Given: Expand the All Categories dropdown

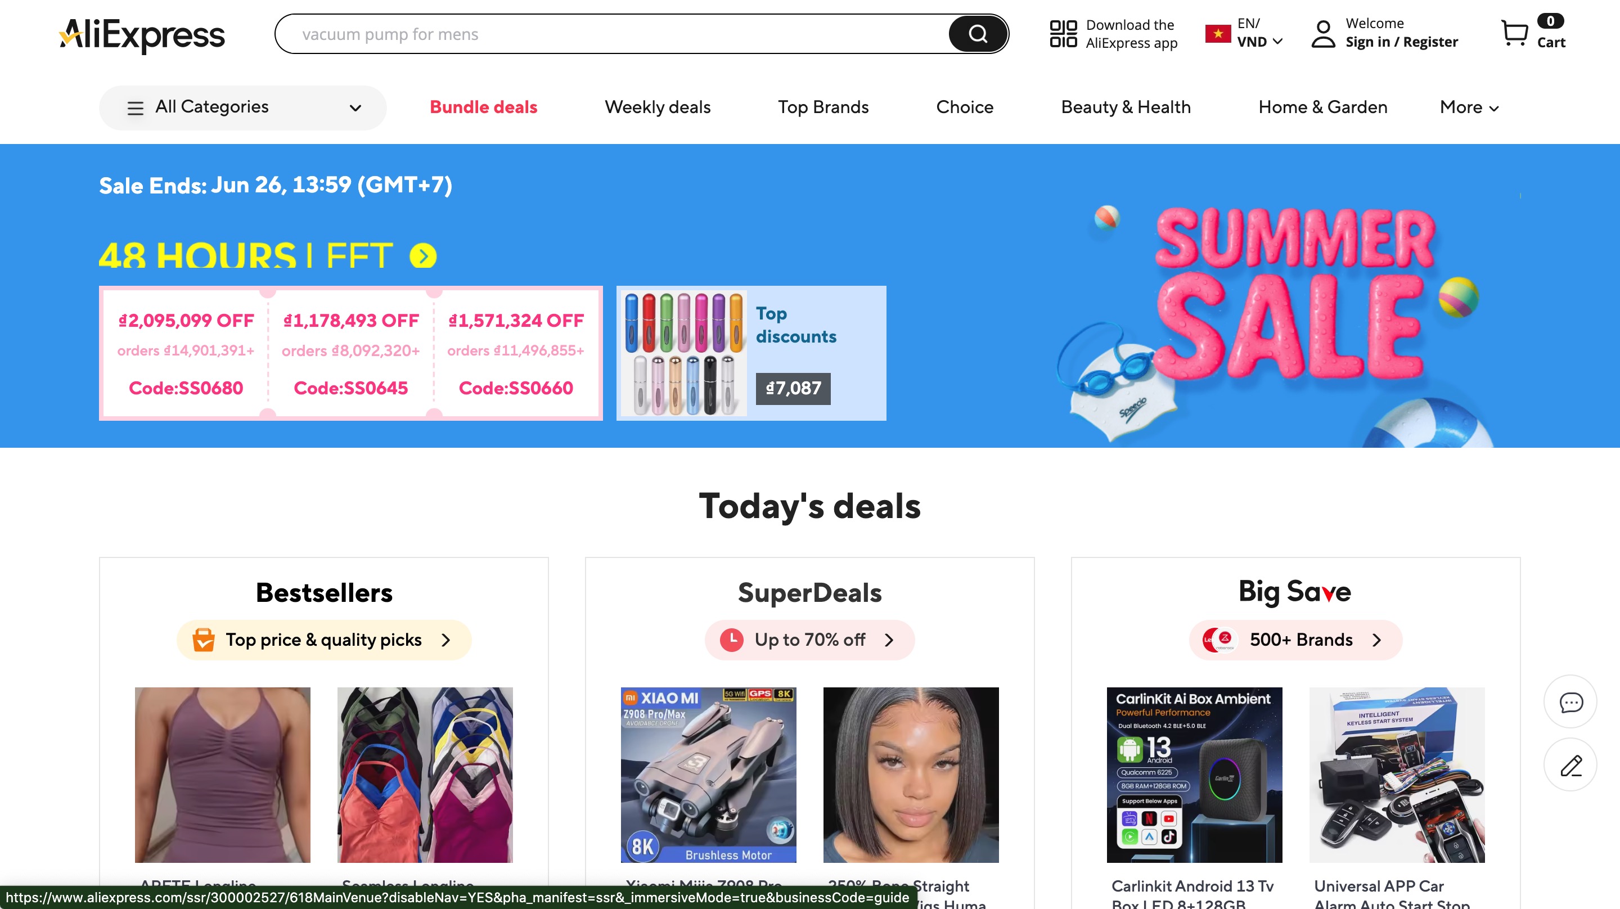Looking at the screenshot, I should click(x=243, y=107).
